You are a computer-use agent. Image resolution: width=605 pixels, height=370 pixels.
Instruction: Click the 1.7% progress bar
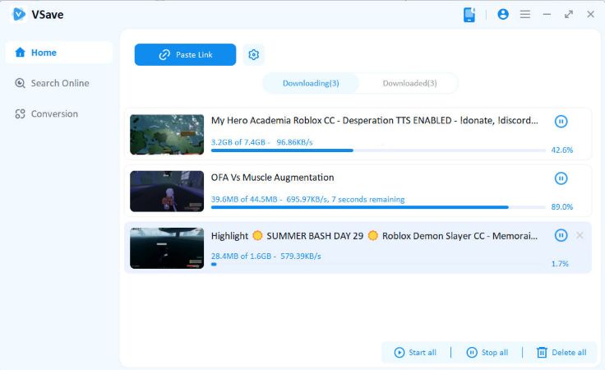coord(378,264)
